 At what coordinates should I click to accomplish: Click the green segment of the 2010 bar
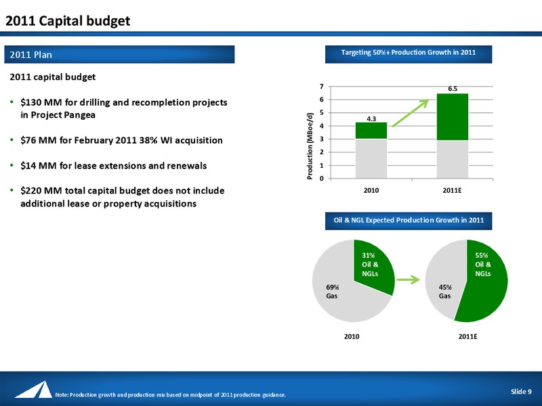click(x=371, y=131)
